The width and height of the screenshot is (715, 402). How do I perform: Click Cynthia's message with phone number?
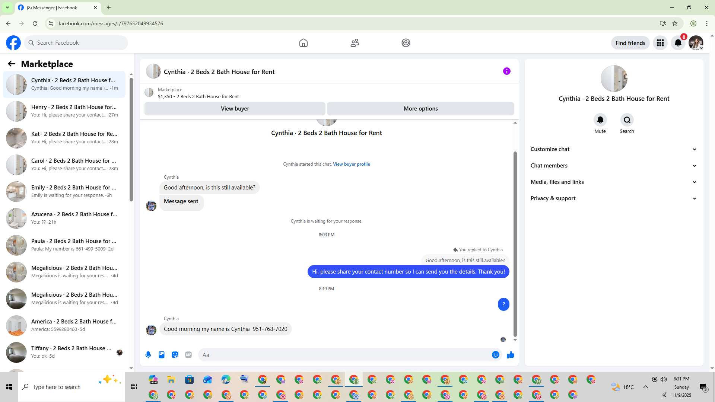coord(226,329)
